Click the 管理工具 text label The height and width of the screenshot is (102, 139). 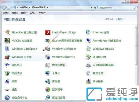click(98, 73)
